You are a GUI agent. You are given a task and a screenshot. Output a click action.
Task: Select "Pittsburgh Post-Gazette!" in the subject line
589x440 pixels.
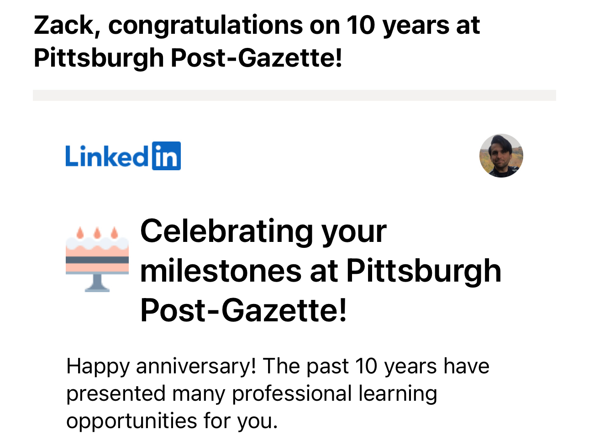(x=188, y=58)
